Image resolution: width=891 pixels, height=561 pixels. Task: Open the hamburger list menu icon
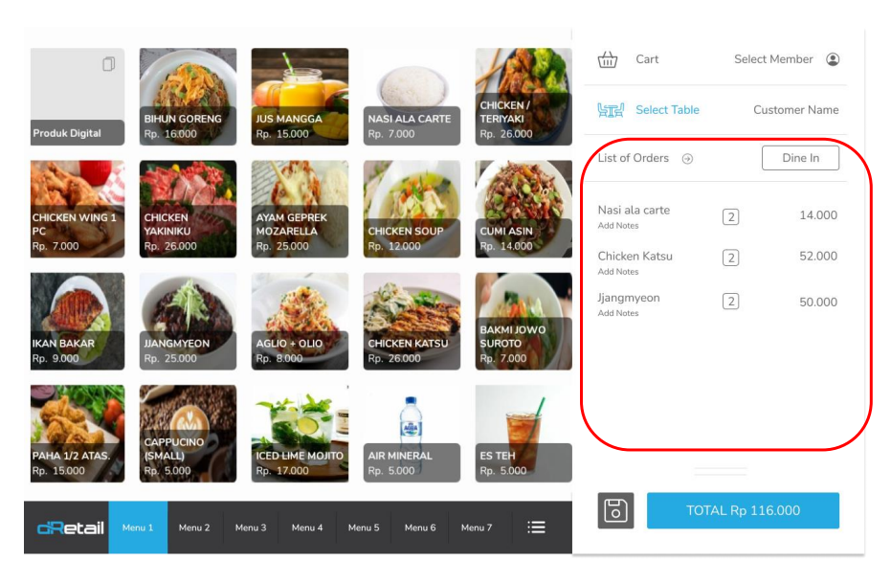(x=536, y=527)
